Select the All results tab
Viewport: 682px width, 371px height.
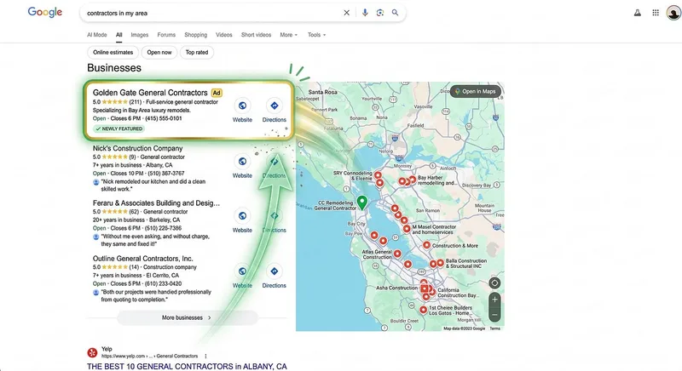[118, 35]
